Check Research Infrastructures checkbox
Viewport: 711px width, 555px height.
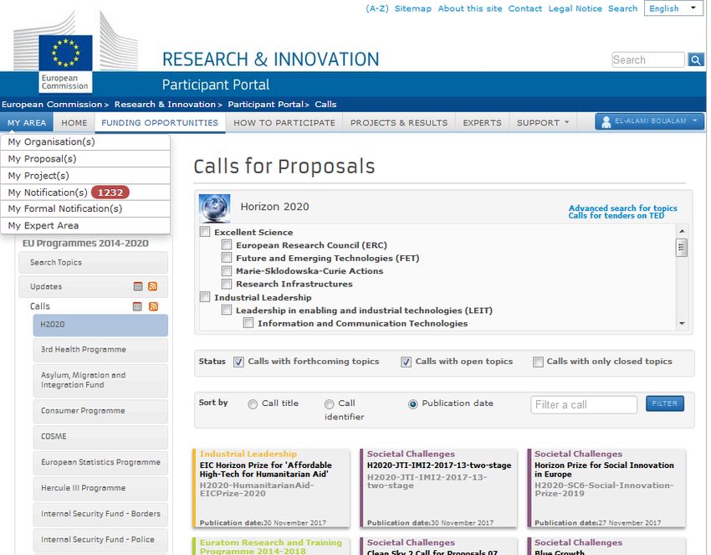(x=227, y=284)
